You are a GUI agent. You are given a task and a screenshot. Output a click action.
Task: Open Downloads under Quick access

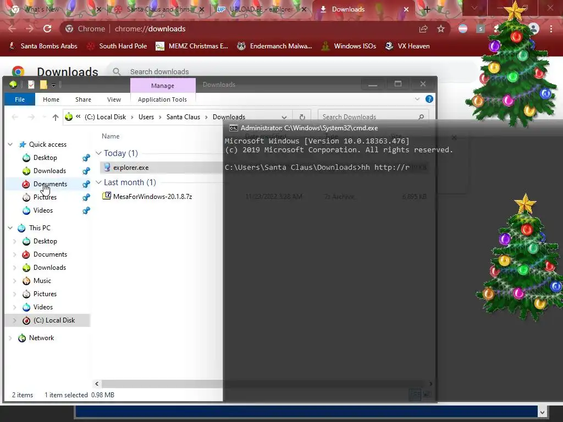(49, 171)
